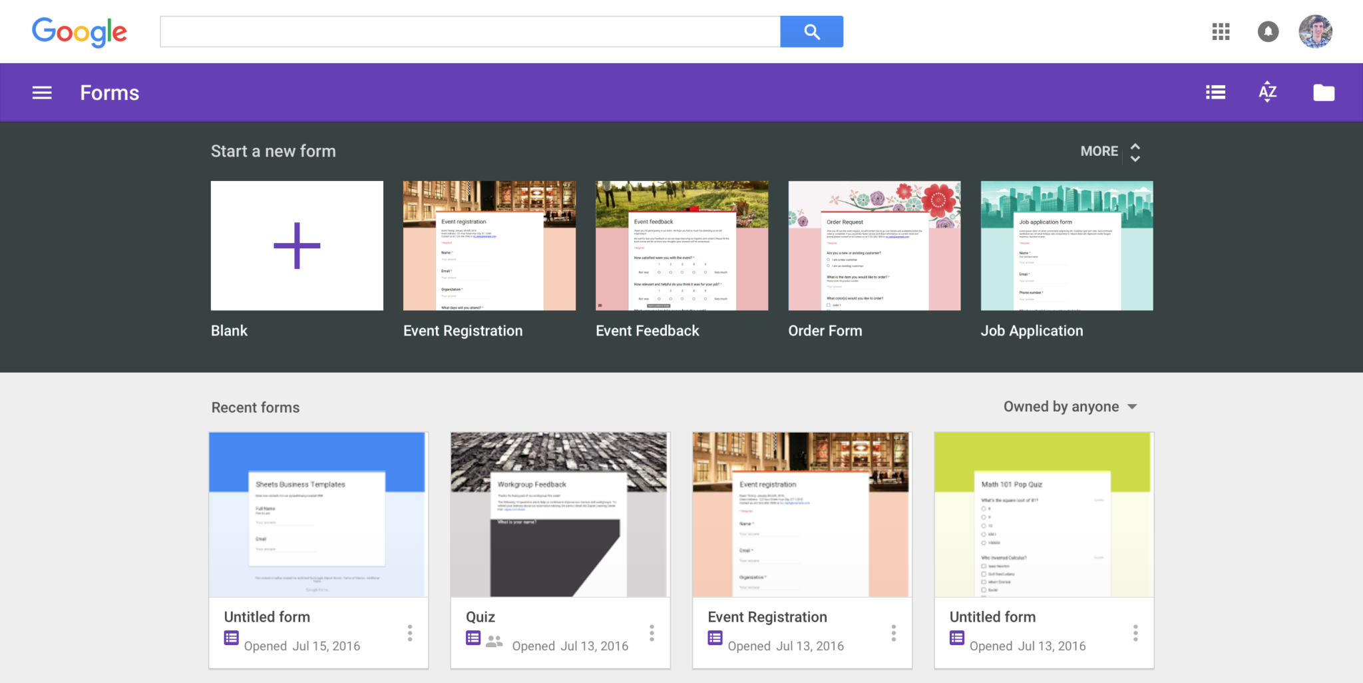Open the account profile avatar
Screen dimensions: 1363x683
point(1316,31)
